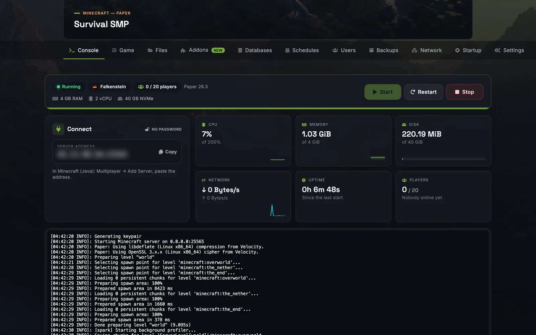Open the Network tab
Viewport: 536px width, 335px height.
pos(426,50)
